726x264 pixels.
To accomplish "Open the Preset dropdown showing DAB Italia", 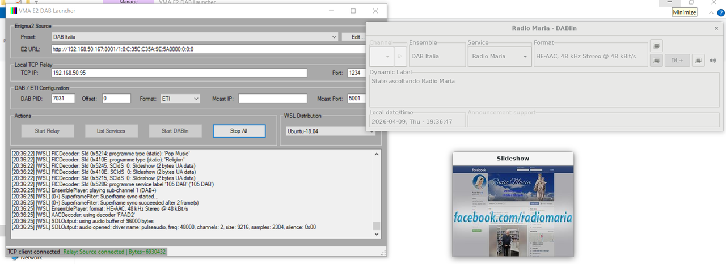I will [x=195, y=37].
